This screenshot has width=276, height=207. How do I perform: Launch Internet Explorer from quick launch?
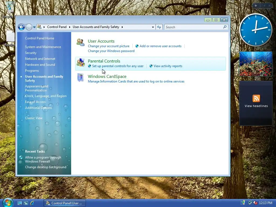coord(32,203)
